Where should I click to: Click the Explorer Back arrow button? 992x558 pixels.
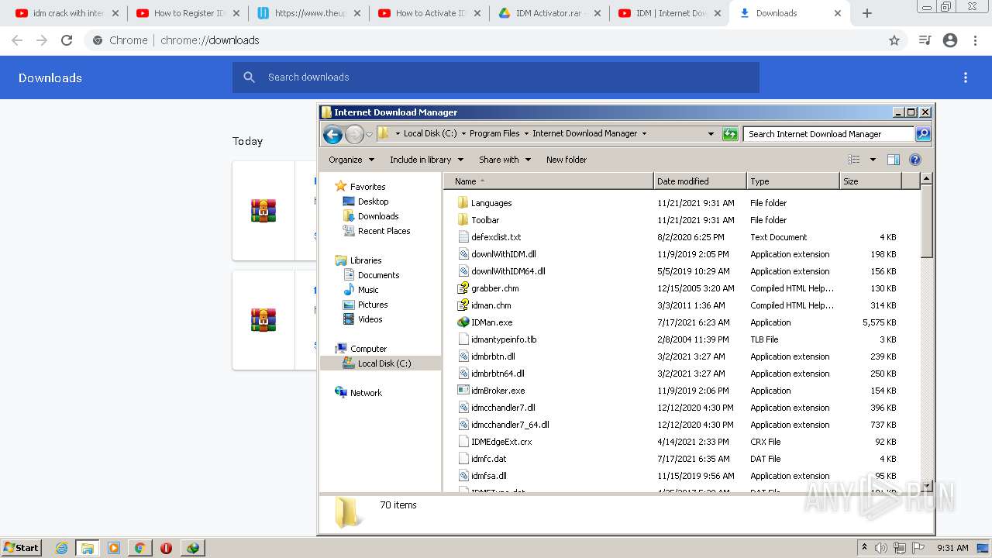click(333, 134)
